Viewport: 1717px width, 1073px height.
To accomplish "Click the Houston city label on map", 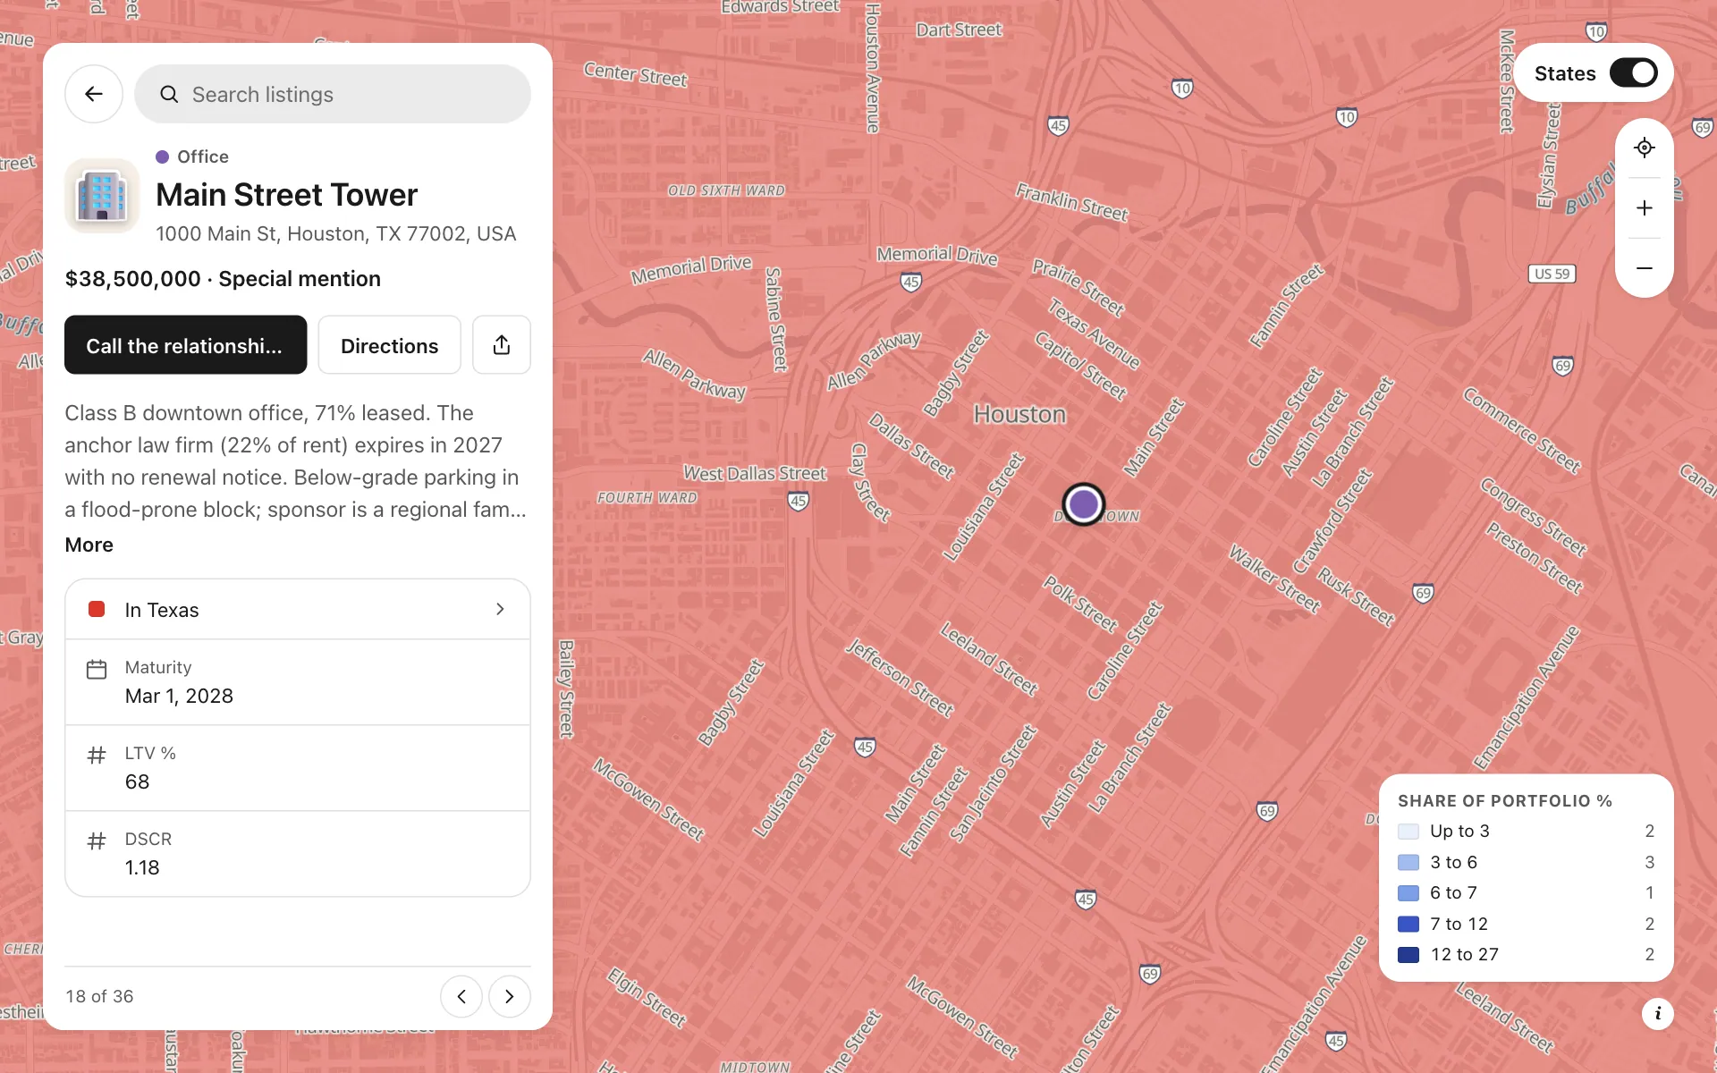I will pos(1019,414).
